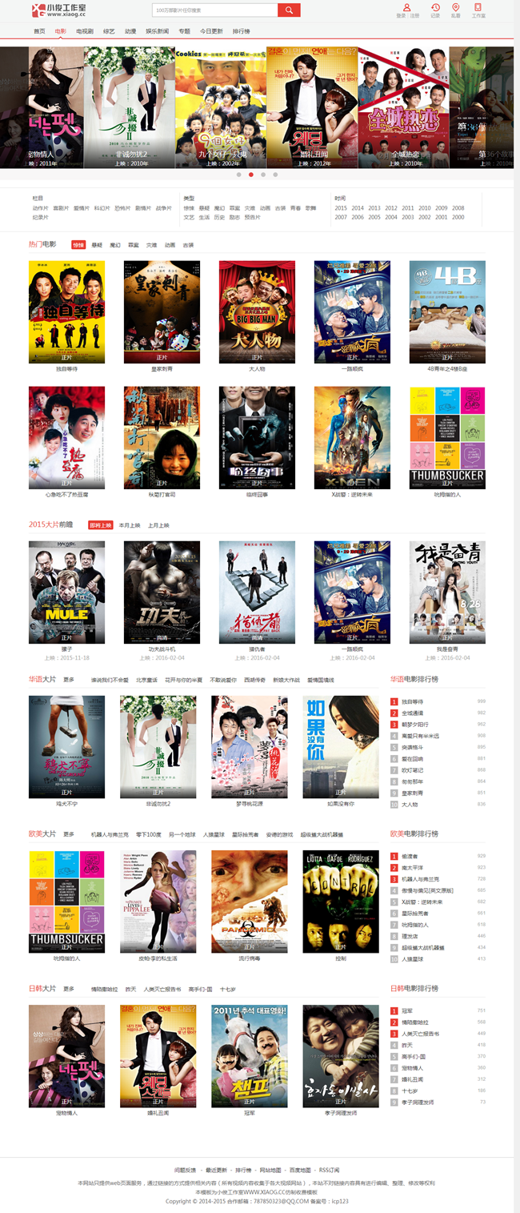Open 全城热恋 banner poster in carousel
This screenshot has height=1213, width=520.
pyautogui.click(x=403, y=107)
